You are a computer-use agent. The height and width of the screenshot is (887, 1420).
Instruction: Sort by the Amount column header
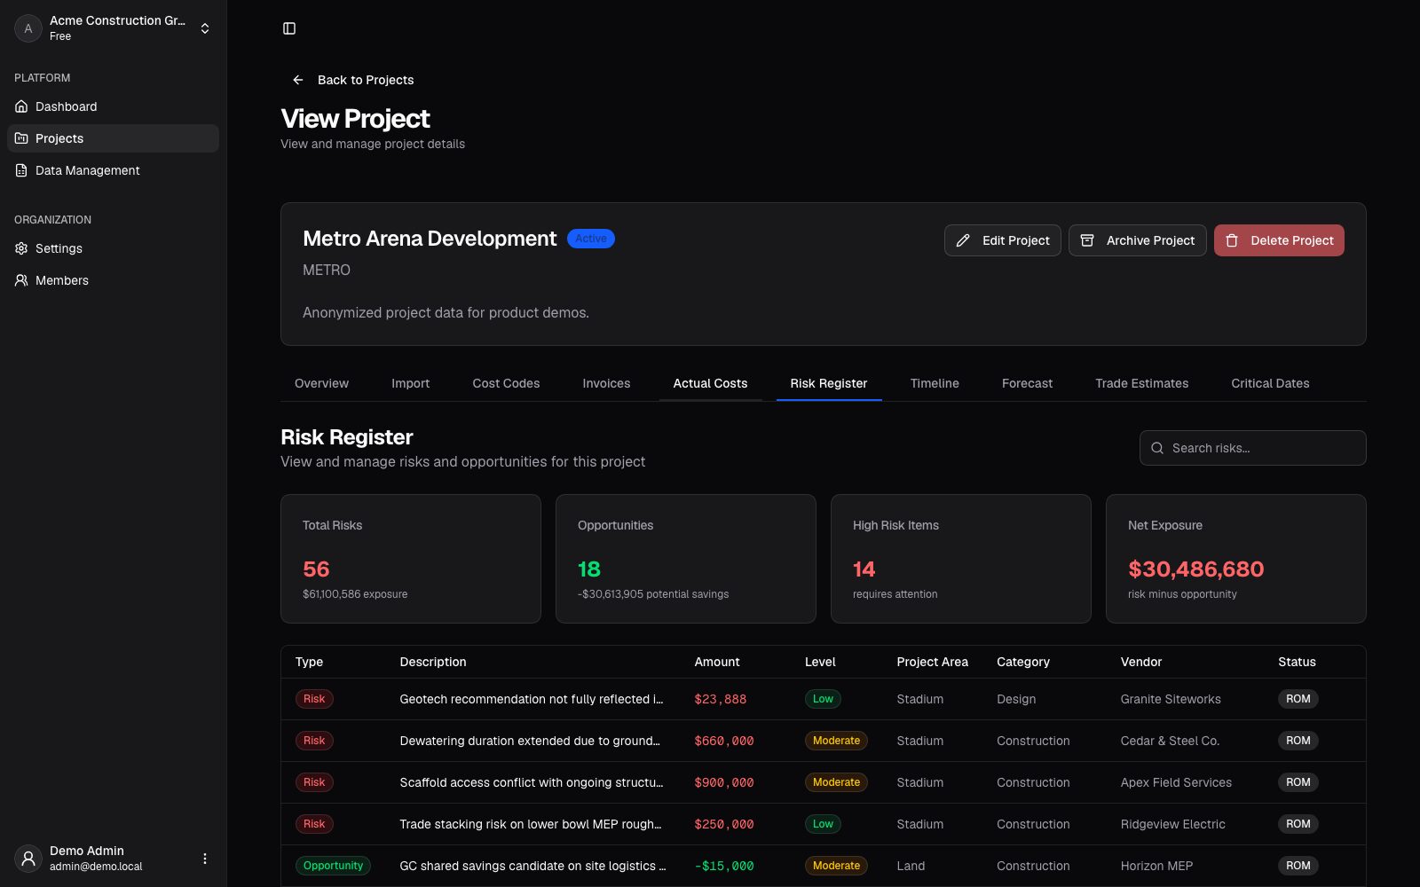(717, 662)
